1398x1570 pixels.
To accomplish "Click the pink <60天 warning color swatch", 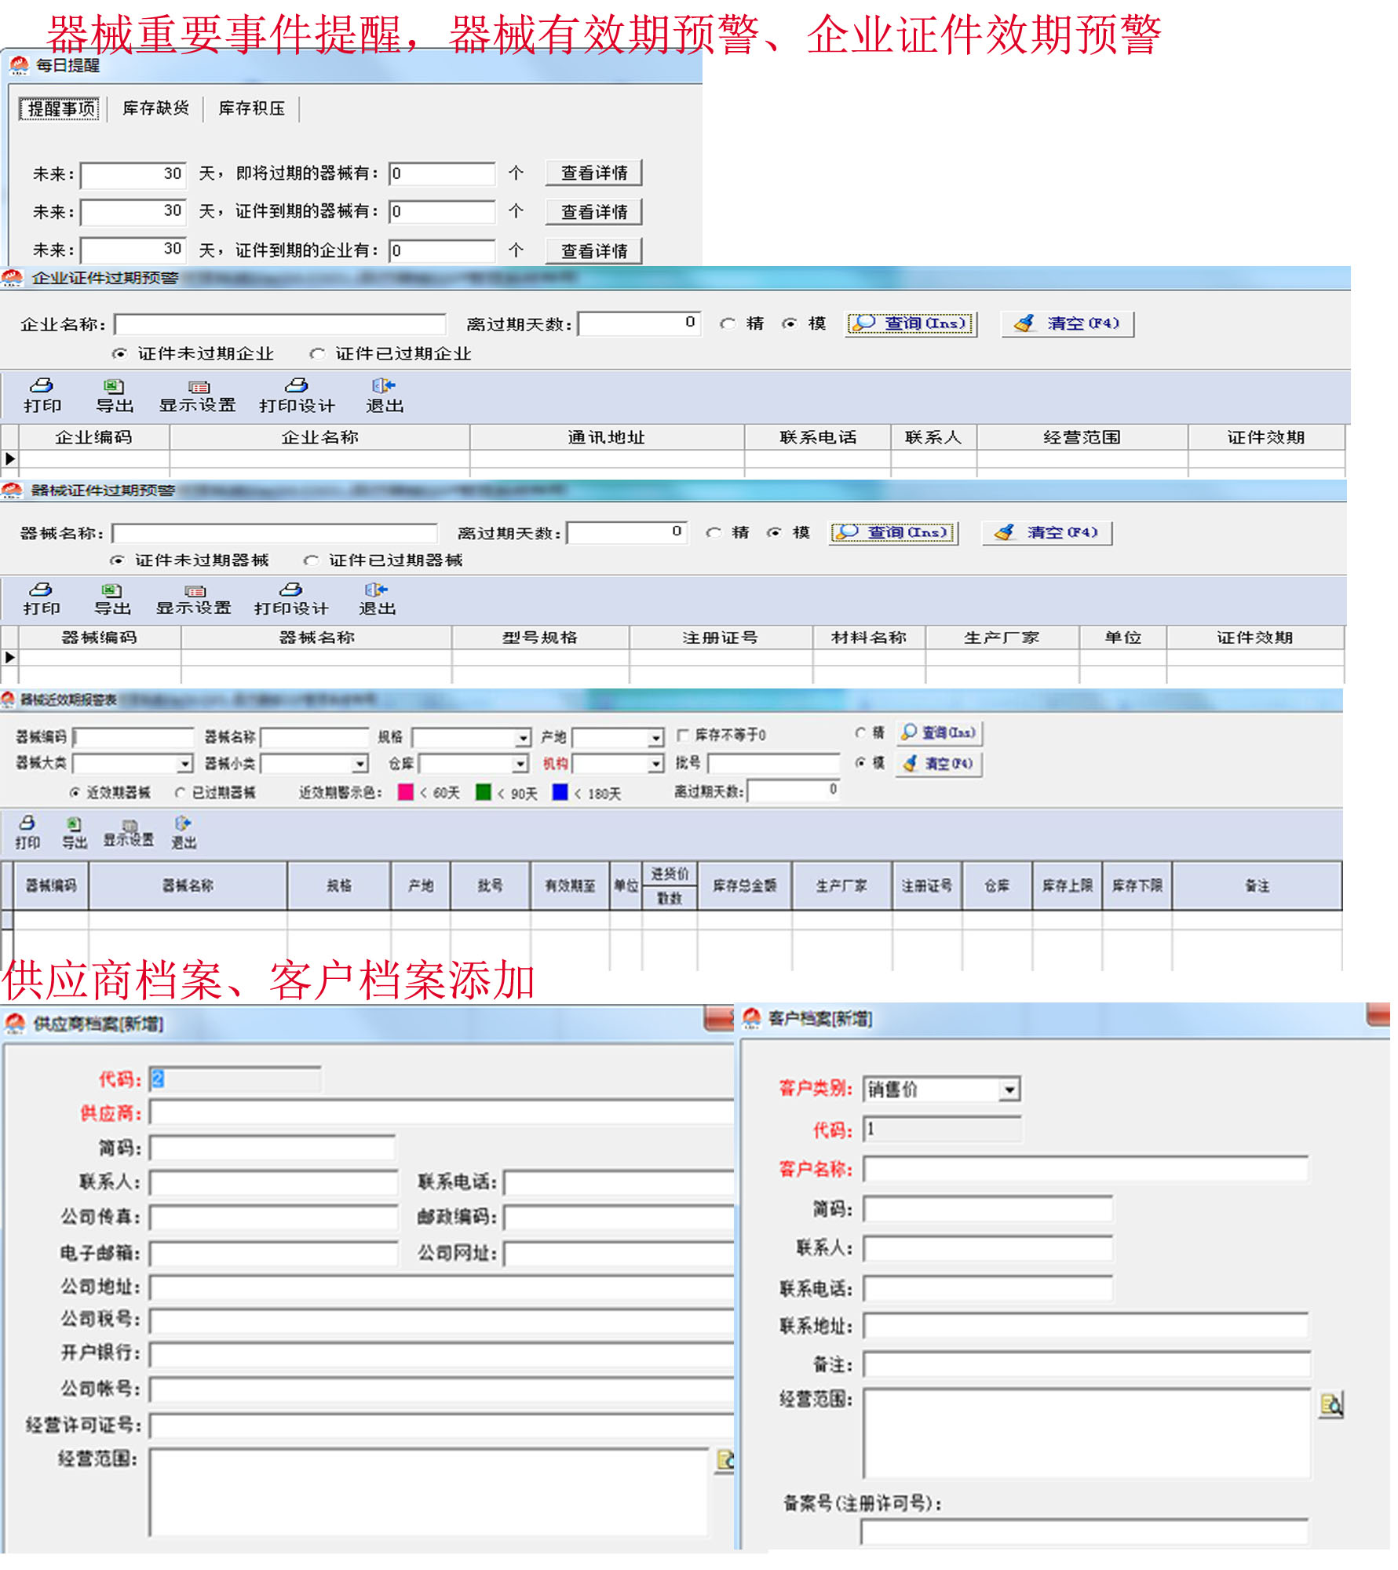I will (406, 792).
